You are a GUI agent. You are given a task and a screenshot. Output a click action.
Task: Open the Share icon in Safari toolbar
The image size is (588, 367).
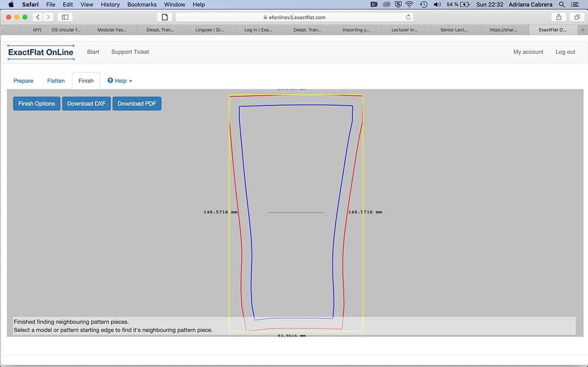click(558, 17)
